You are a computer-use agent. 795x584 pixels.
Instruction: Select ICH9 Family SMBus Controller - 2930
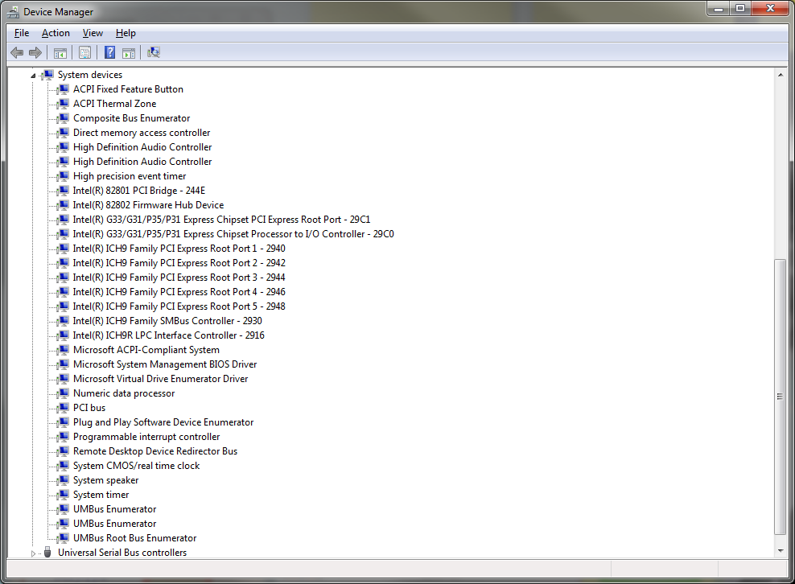click(x=167, y=321)
